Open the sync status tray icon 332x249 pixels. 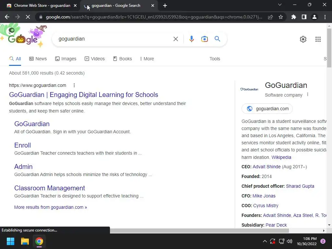272,241
